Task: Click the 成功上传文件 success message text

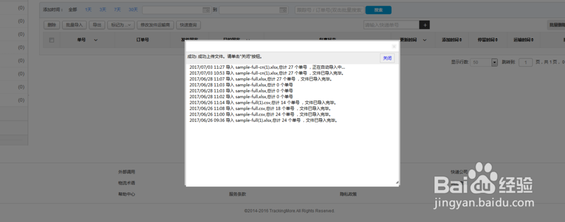Action: (225, 57)
